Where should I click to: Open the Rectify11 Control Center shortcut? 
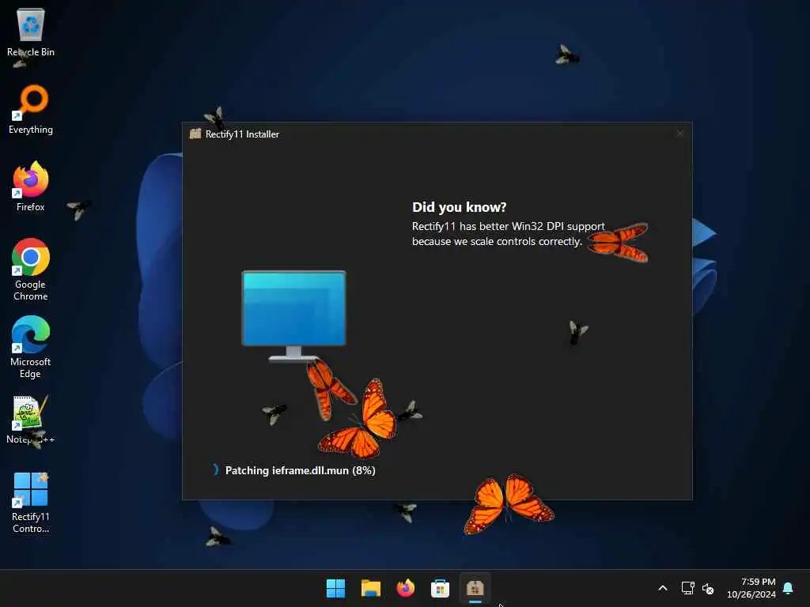pos(31,503)
